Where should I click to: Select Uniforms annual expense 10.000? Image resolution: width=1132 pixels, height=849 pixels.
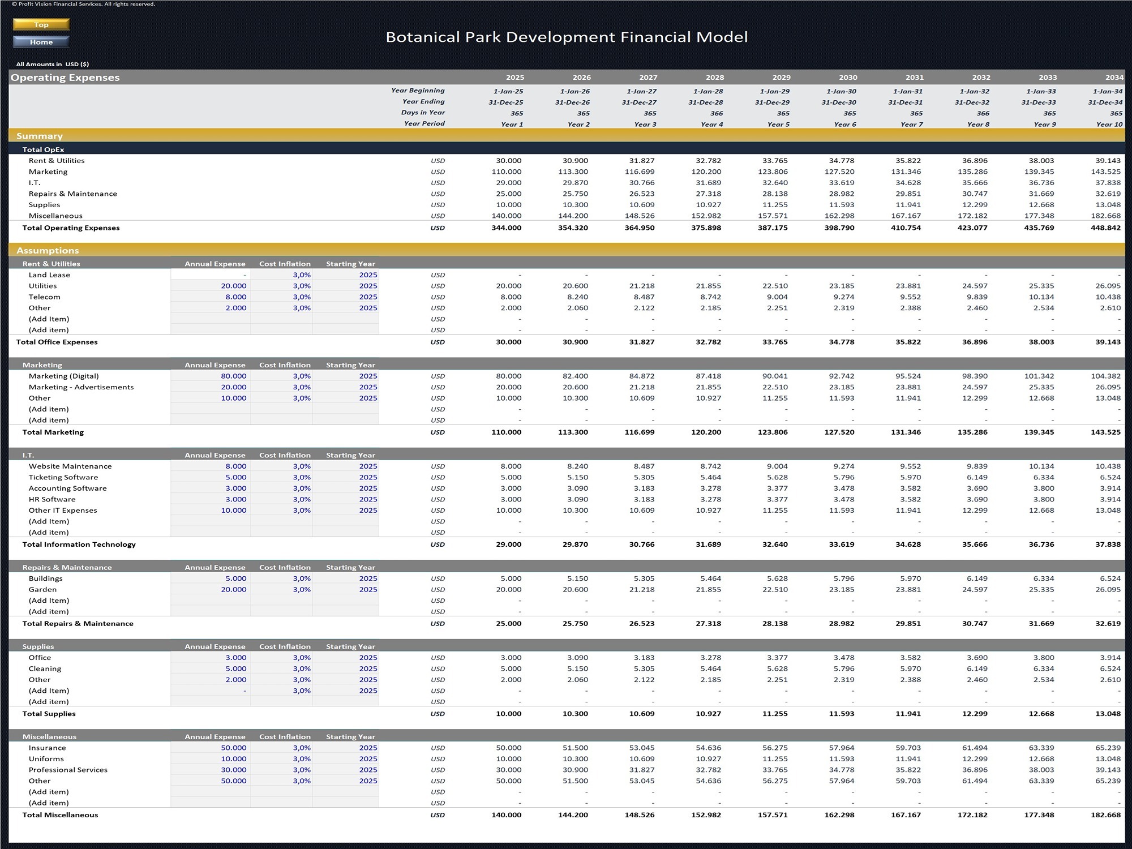click(211, 759)
